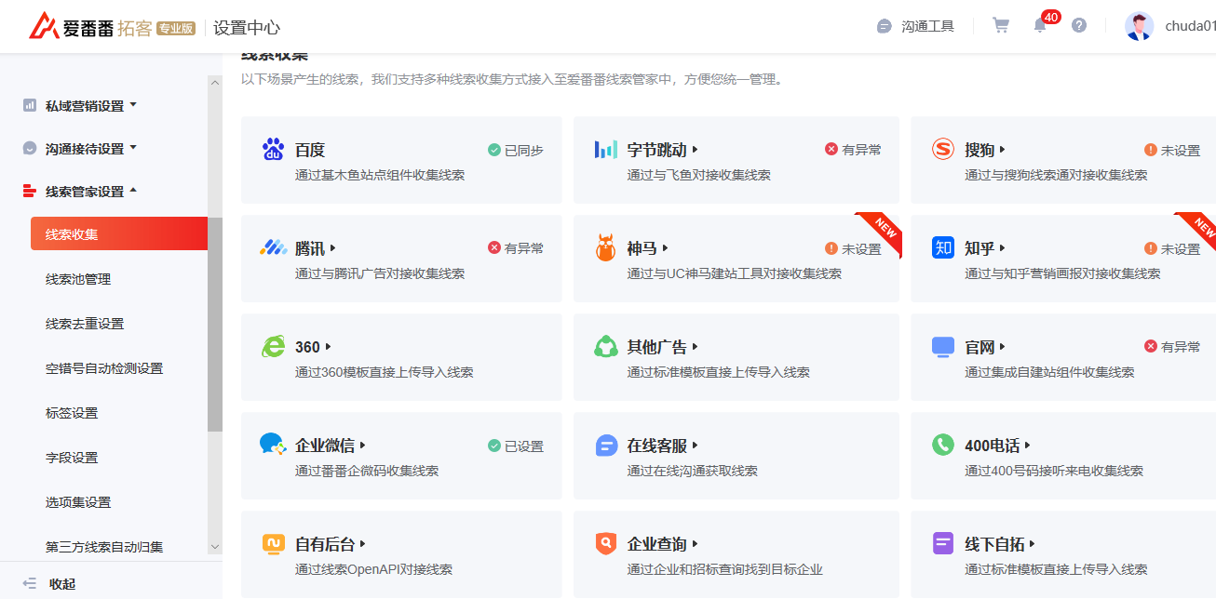
Task: Open the 400电话 card title
Action: click(x=992, y=446)
